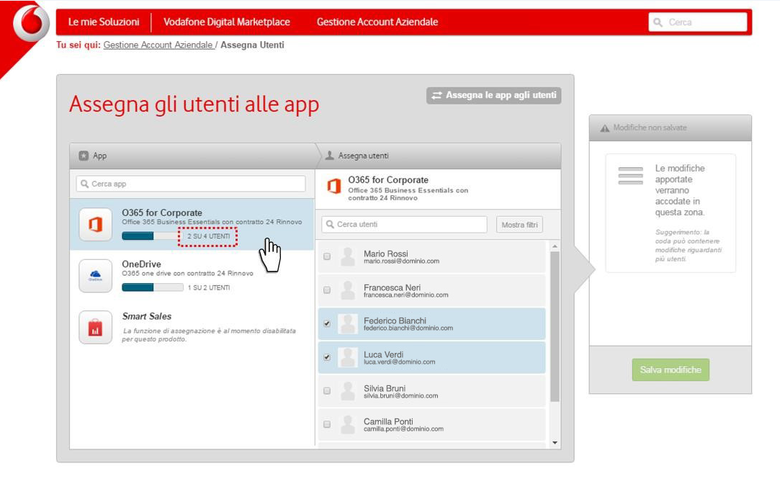
Task: Click Assegna le app agli utenti button
Action: point(493,96)
